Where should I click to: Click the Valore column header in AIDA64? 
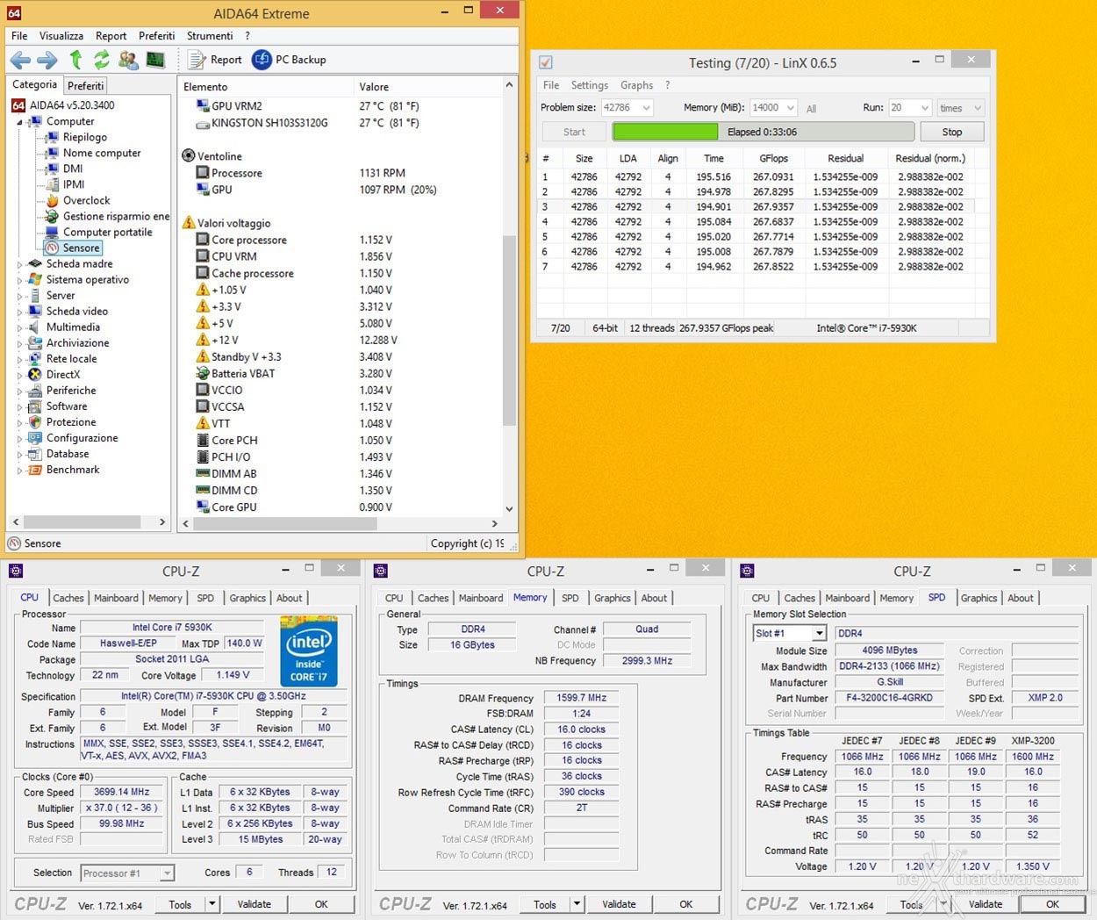pos(374,87)
